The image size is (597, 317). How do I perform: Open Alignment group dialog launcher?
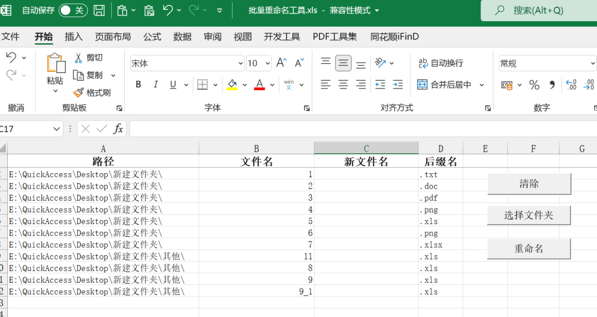click(x=488, y=108)
